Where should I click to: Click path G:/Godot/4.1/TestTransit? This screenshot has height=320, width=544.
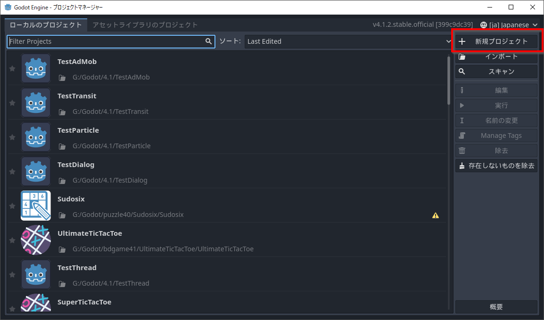click(110, 112)
